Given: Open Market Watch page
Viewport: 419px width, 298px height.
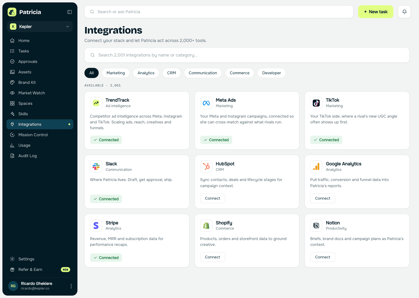Looking at the screenshot, I should pyautogui.click(x=40, y=93).
